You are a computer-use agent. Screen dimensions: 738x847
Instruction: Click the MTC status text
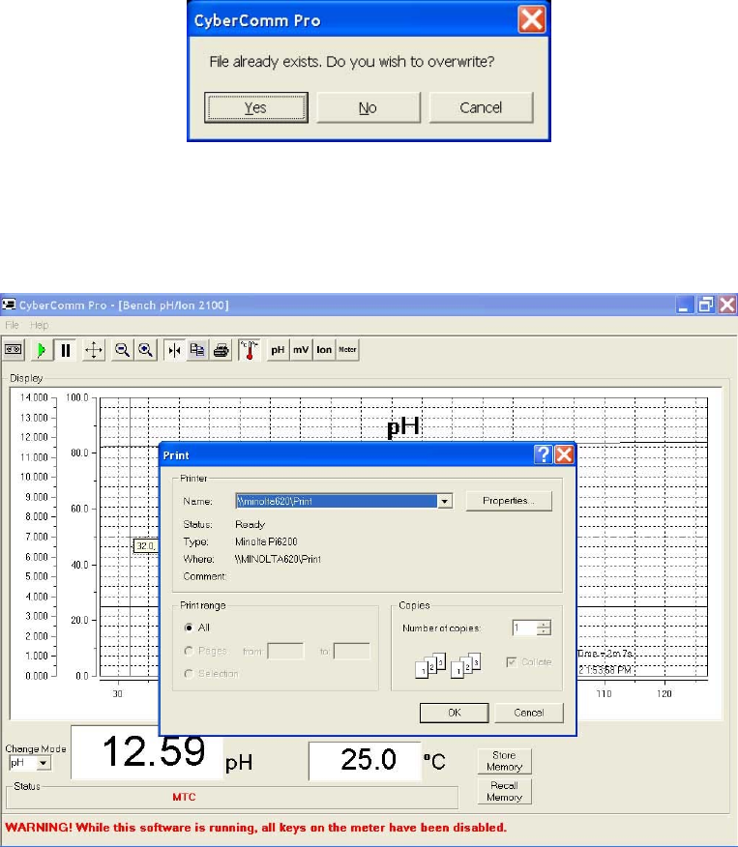(184, 797)
